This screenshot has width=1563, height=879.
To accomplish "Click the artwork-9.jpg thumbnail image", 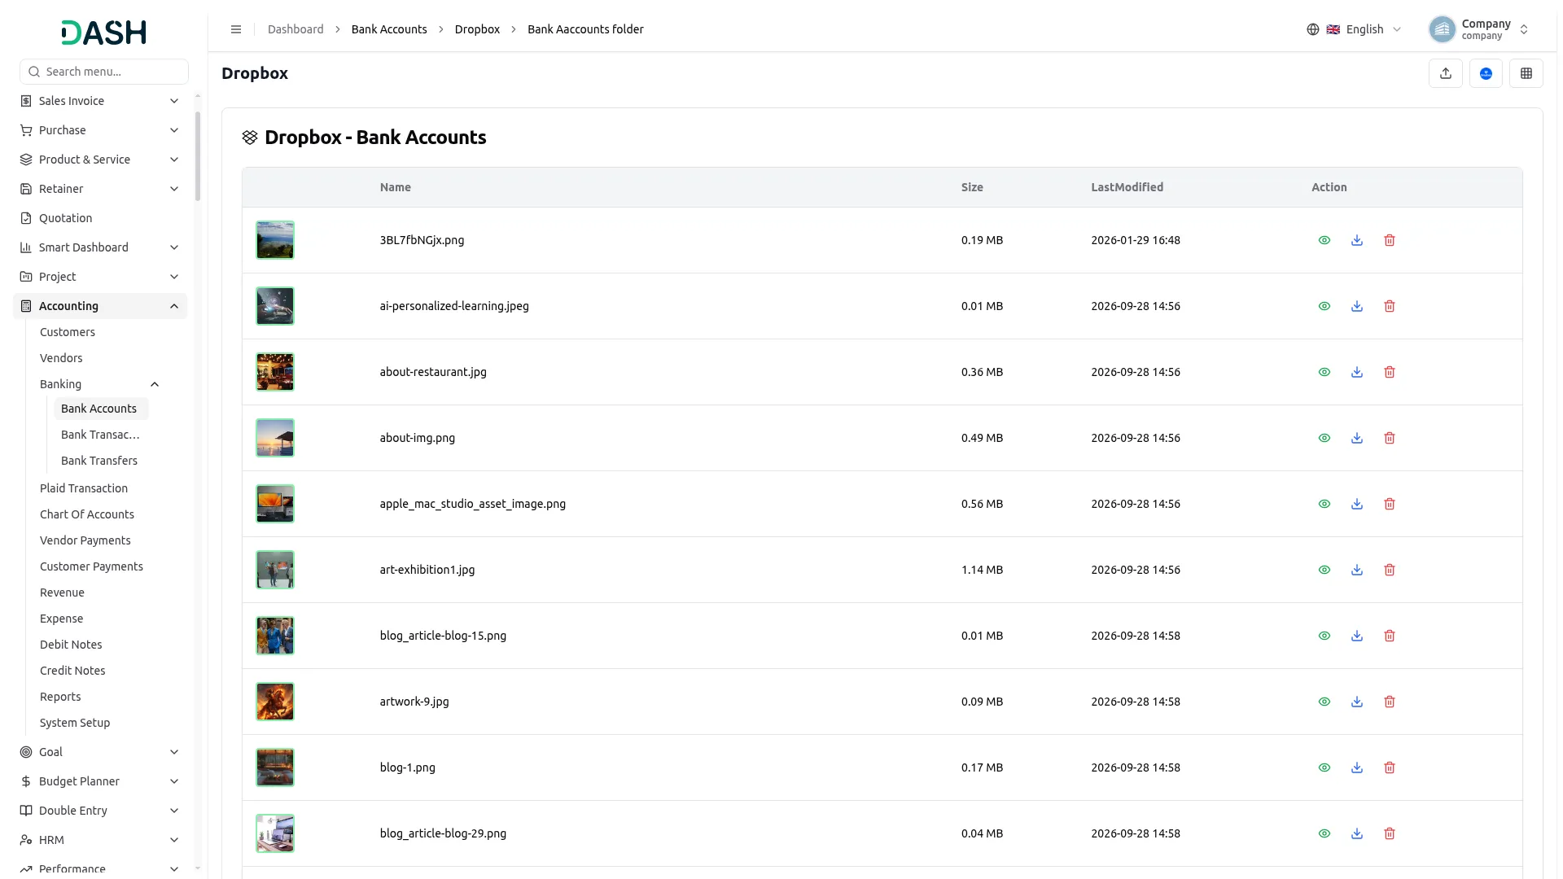I will 275,702.
